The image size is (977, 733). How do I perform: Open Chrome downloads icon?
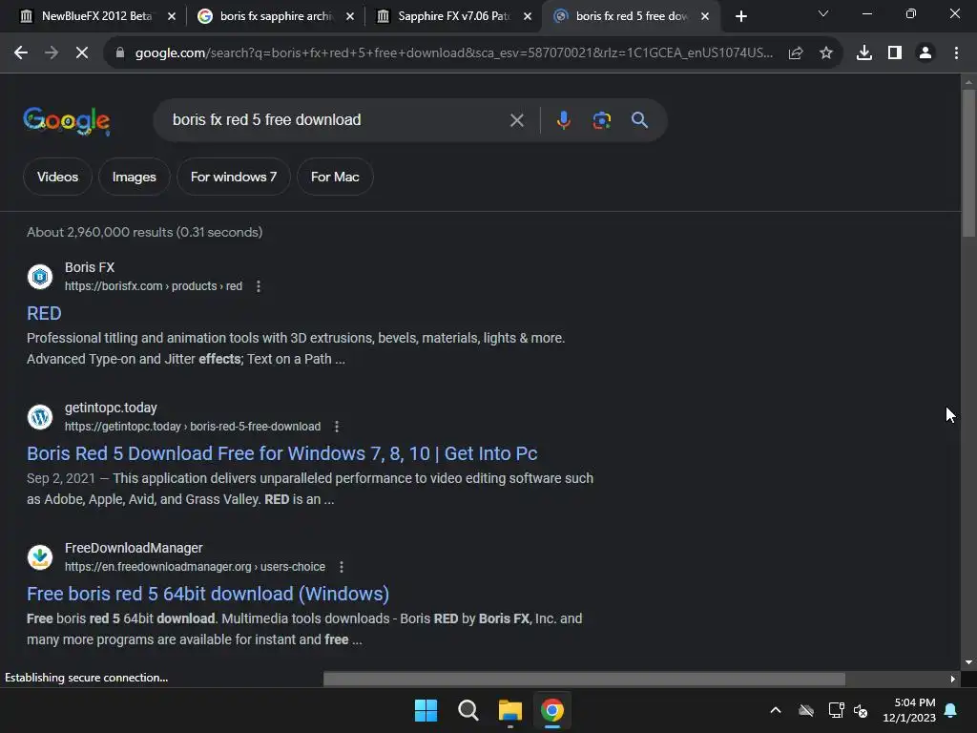point(864,53)
